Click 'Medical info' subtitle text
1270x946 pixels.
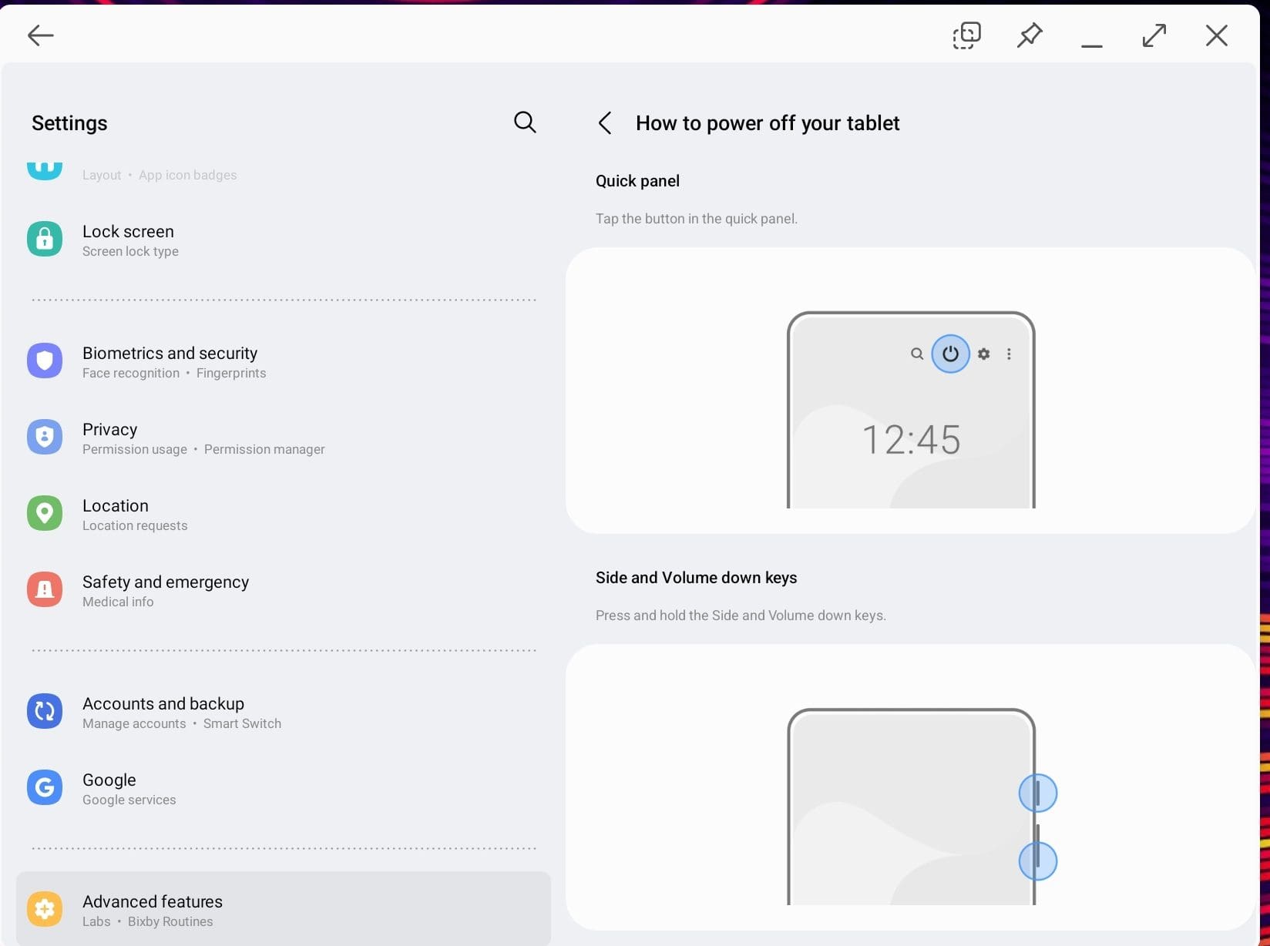click(118, 602)
